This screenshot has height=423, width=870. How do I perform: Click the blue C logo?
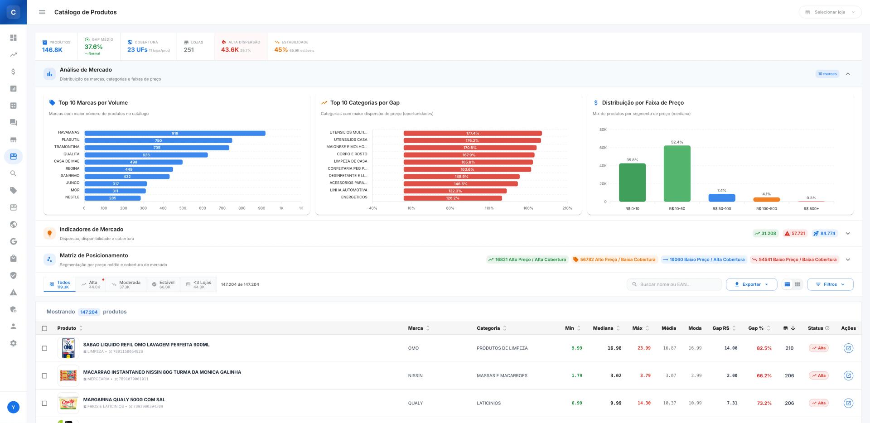tap(13, 12)
